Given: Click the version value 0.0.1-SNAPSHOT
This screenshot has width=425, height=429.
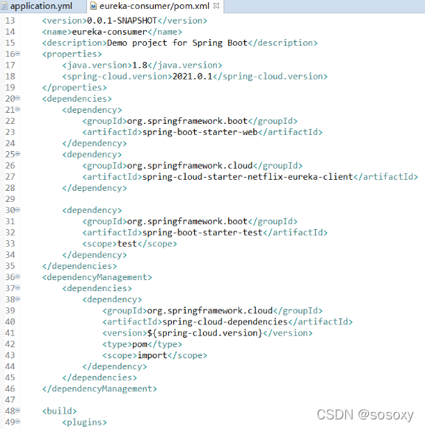Looking at the screenshot, I should tap(122, 21).
